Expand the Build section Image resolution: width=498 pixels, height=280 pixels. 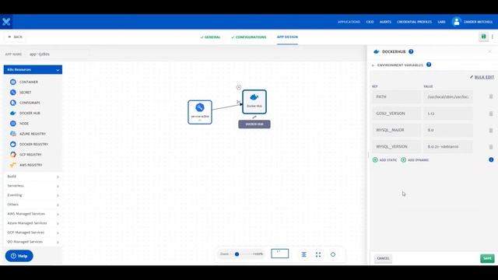[x=33, y=177]
